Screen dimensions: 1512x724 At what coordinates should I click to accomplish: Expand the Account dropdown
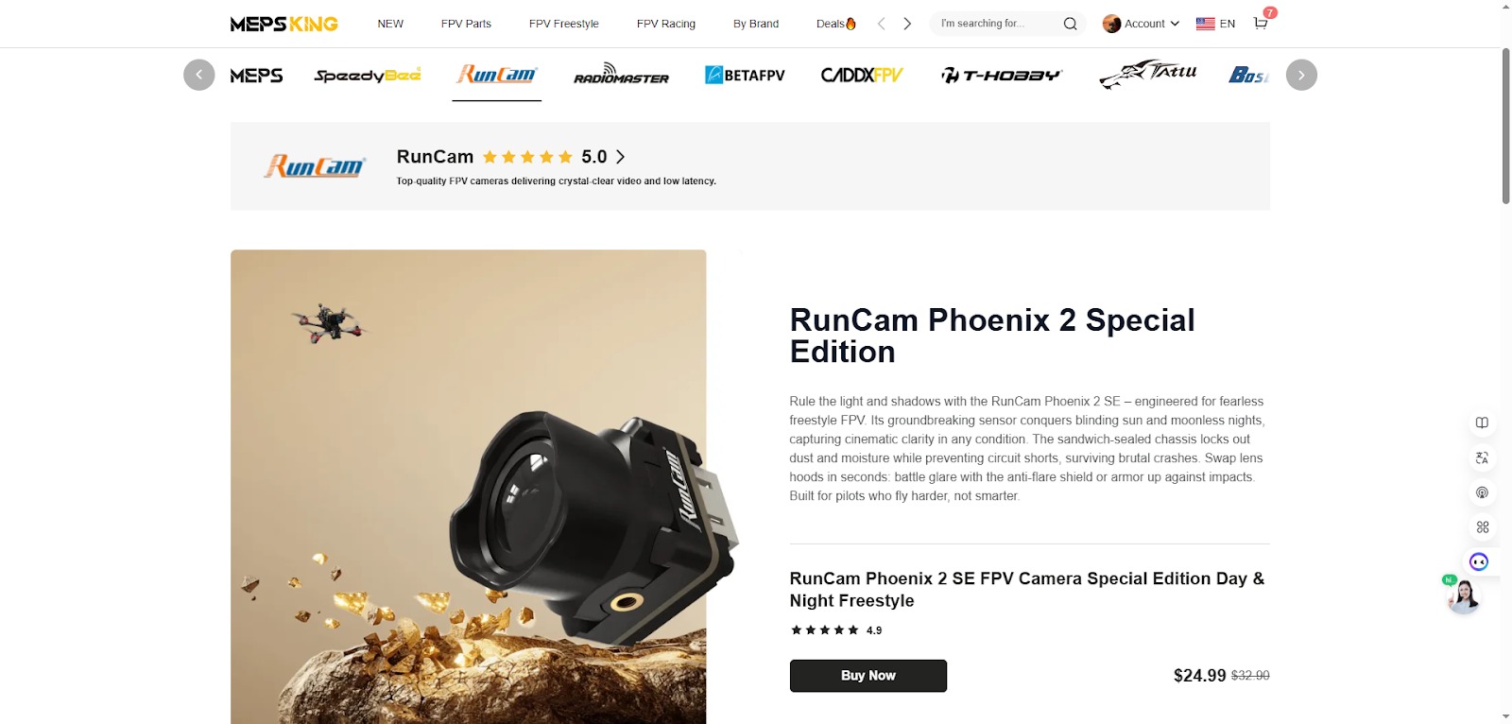[1142, 24]
